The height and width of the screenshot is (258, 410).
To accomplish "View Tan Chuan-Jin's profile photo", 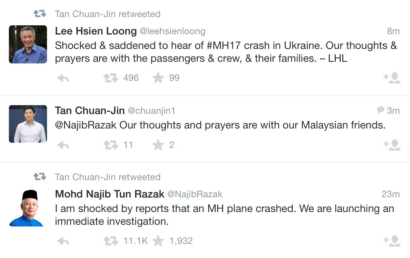I will click(x=28, y=124).
